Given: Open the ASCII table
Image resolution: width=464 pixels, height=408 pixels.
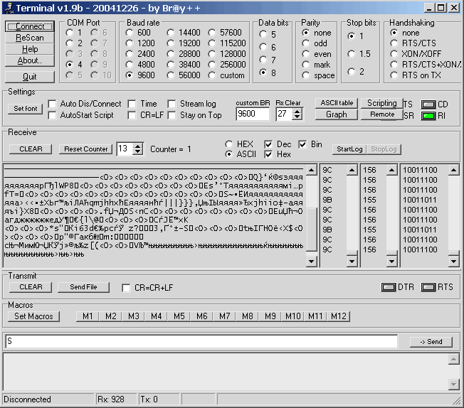Looking at the screenshot, I should [x=337, y=103].
